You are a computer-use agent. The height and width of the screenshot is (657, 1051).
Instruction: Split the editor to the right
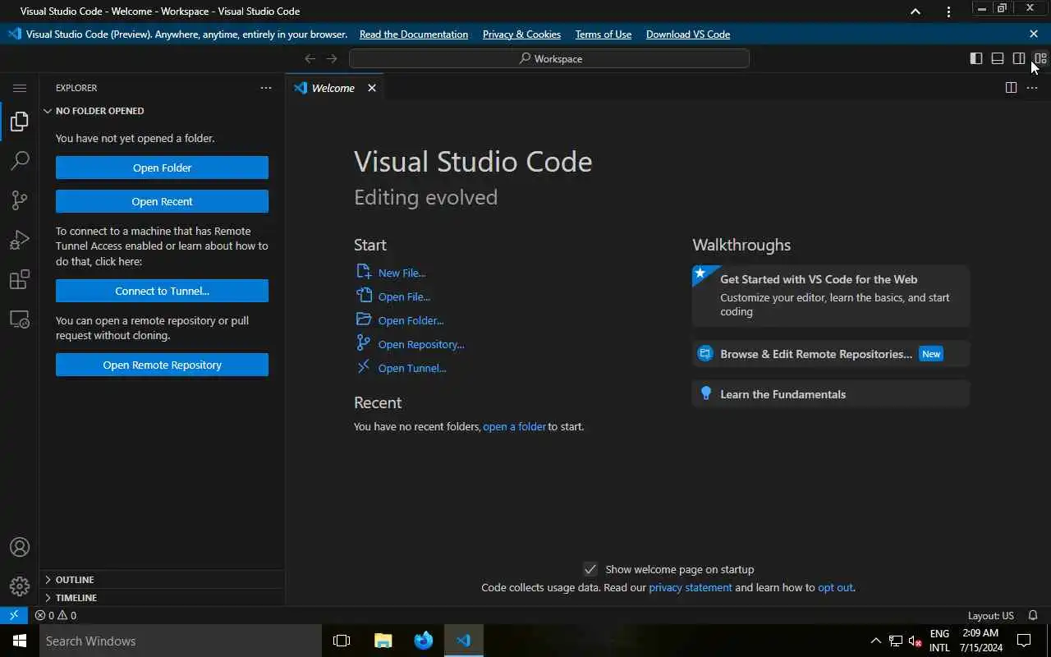point(1011,88)
